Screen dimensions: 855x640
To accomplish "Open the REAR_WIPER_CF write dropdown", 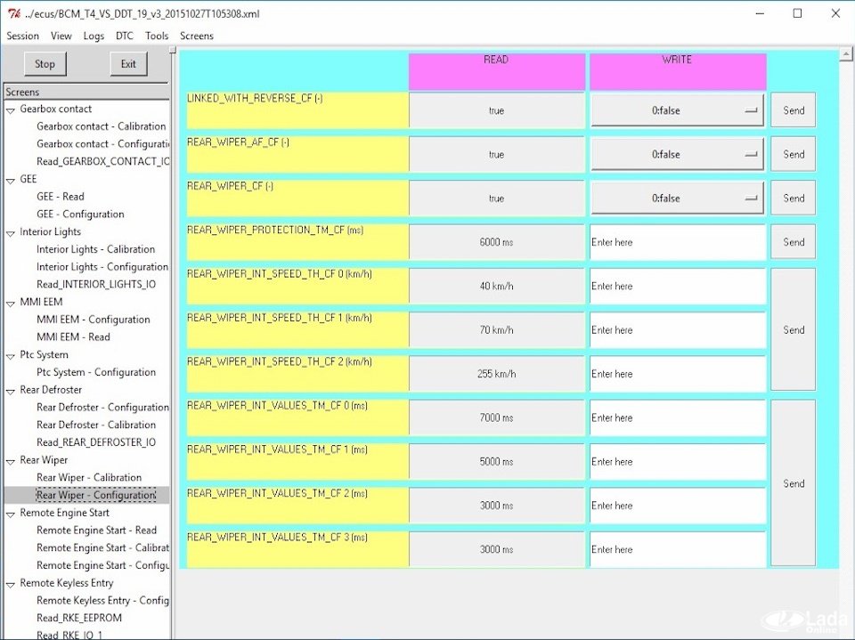I will (677, 198).
